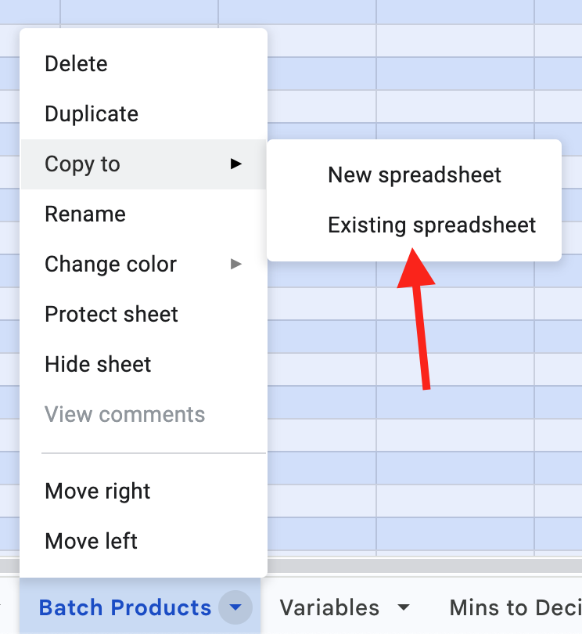Click the Batch Products tab dropdown arrow
The image size is (582, 634).
click(x=235, y=607)
